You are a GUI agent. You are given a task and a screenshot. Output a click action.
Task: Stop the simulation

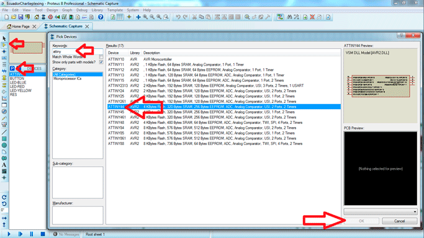42,234
